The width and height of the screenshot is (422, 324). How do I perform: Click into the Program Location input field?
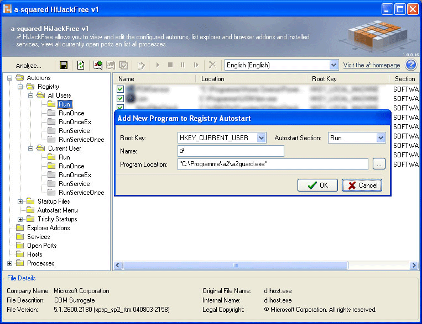tap(273, 164)
